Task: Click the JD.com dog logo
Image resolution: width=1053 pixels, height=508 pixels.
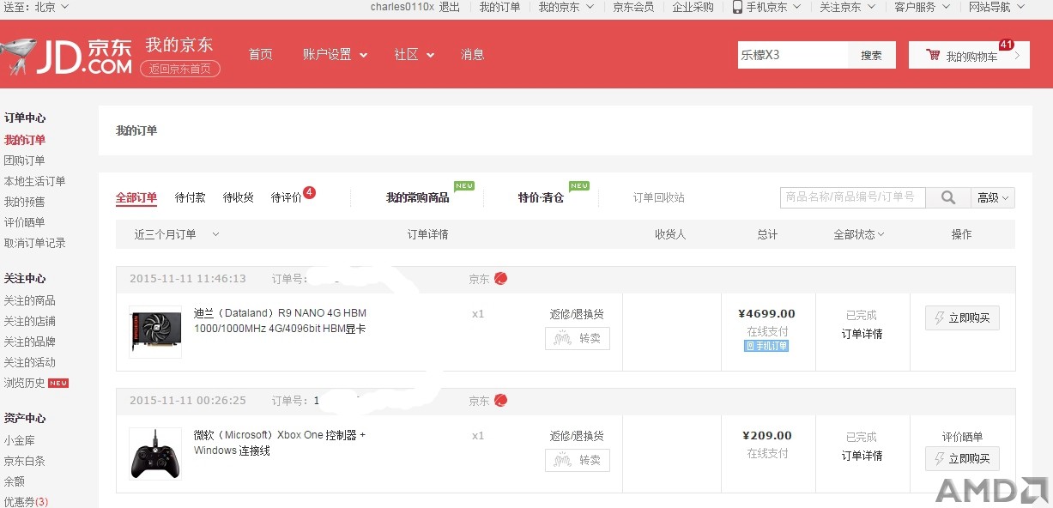Action: click(67, 55)
